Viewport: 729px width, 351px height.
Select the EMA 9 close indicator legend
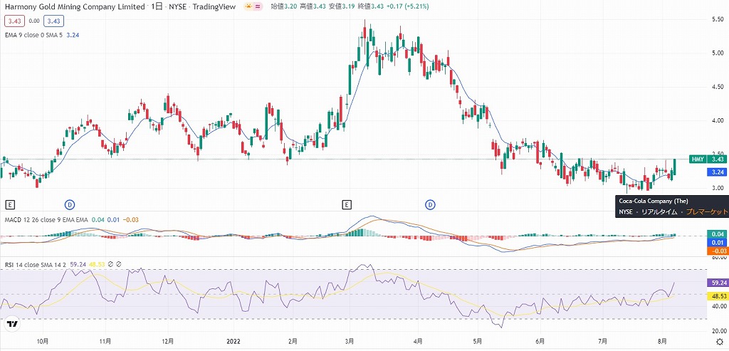(31, 35)
